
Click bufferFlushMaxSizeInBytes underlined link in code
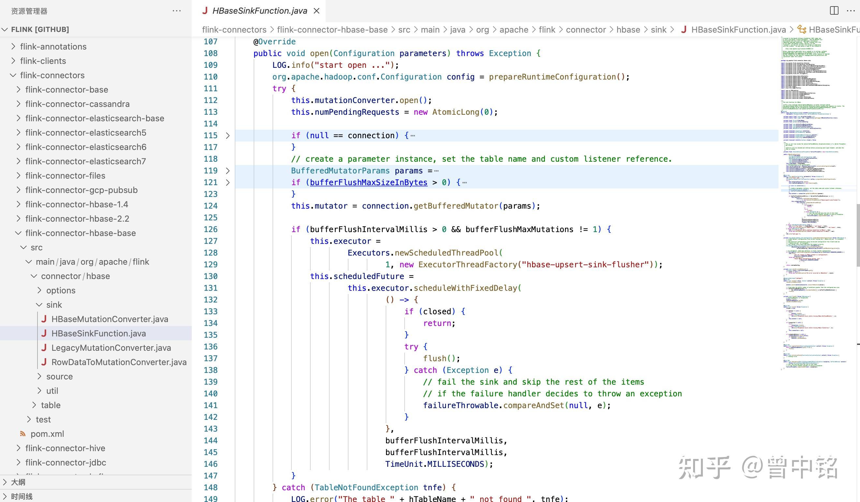click(x=368, y=183)
